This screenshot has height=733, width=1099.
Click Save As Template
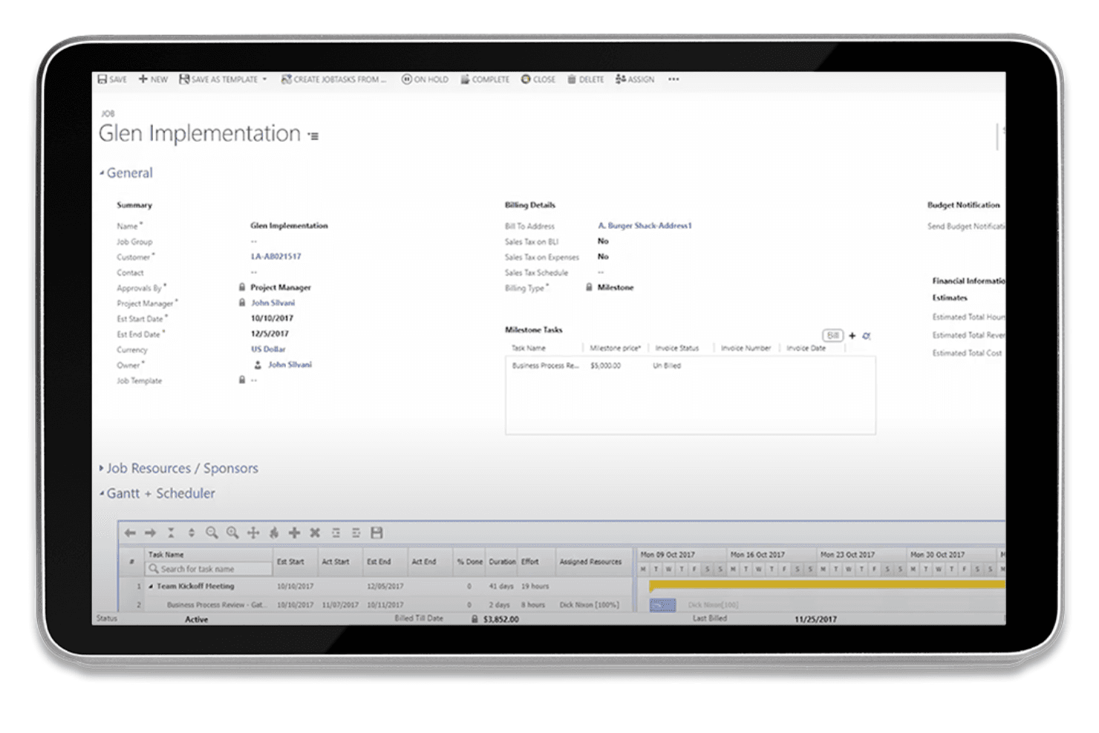pyautogui.click(x=218, y=79)
